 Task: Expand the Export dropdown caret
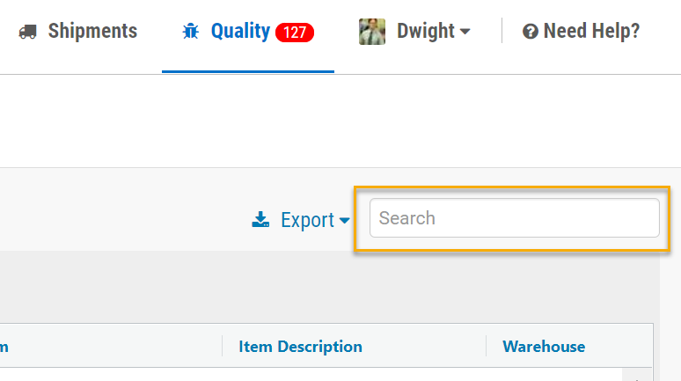(344, 221)
